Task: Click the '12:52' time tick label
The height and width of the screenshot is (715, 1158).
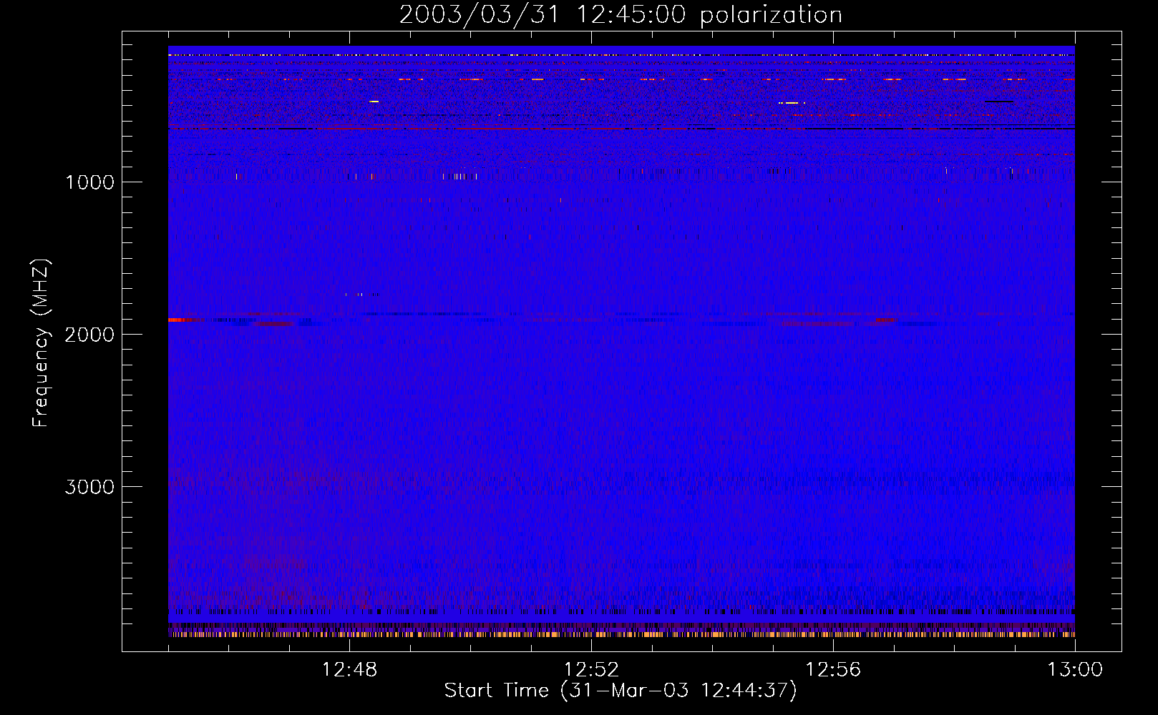Action: [591, 670]
